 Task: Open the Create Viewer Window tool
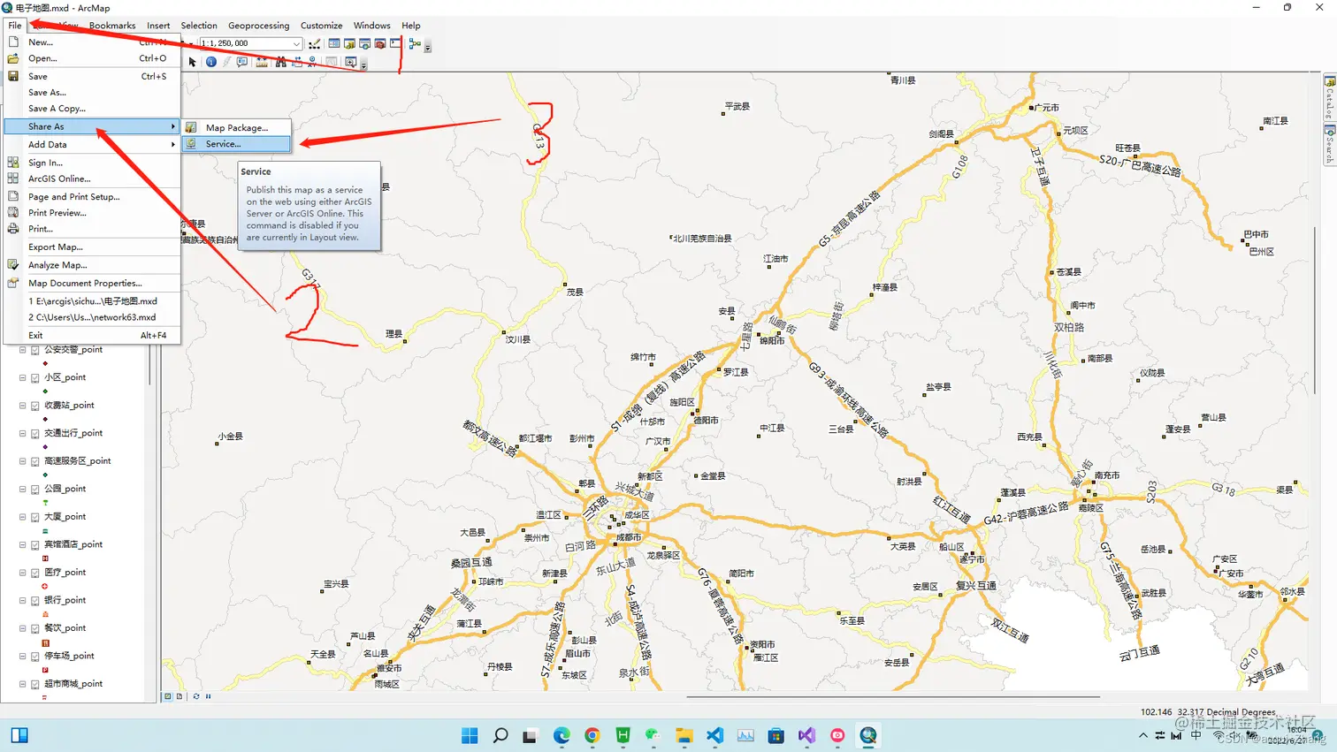click(351, 62)
